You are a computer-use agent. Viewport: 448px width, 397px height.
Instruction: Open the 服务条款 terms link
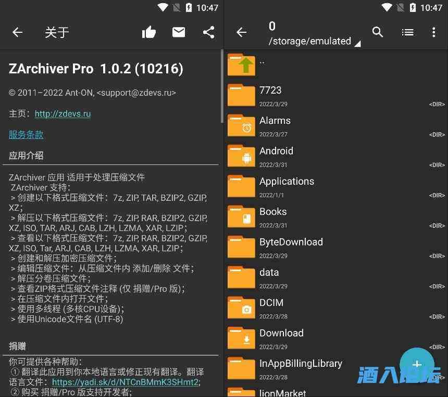coord(26,134)
